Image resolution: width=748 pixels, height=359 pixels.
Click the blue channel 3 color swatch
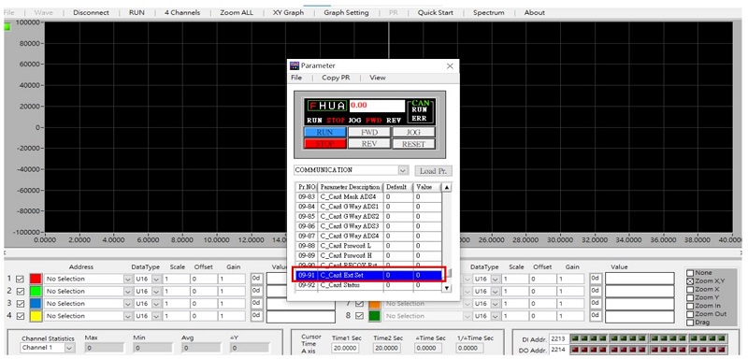[36, 303]
